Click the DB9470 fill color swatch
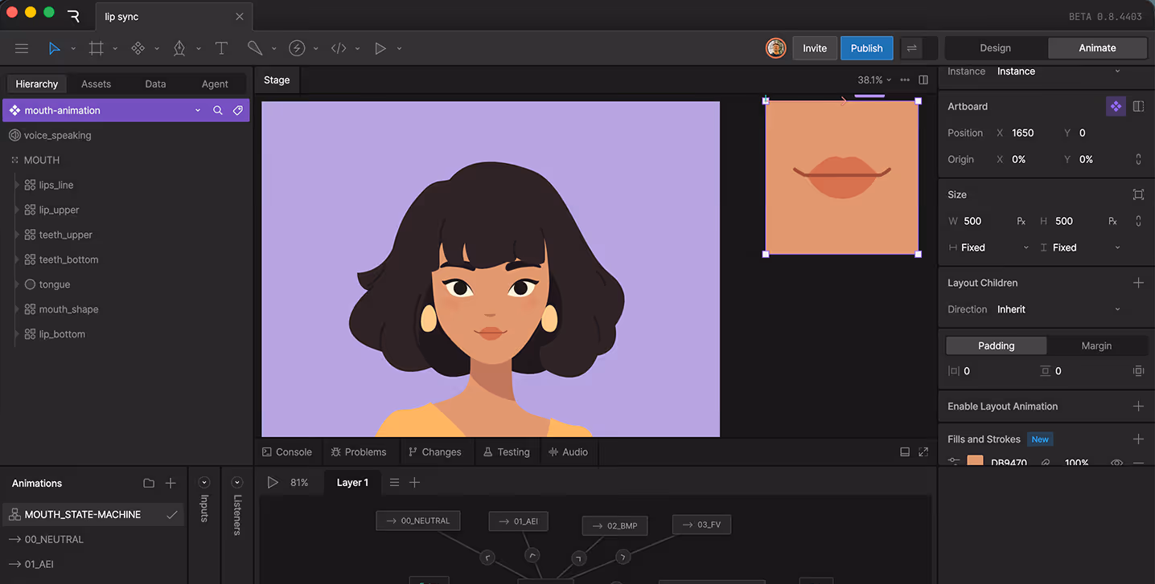This screenshot has height=584, width=1155. pyautogui.click(x=975, y=462)
